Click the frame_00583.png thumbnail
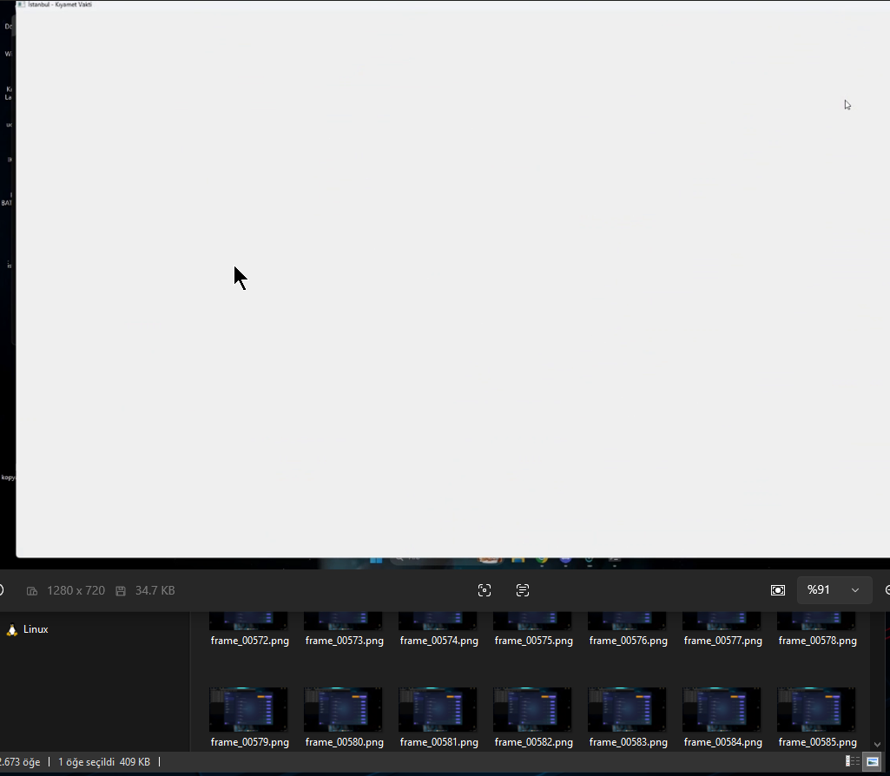 pos(627,710)
